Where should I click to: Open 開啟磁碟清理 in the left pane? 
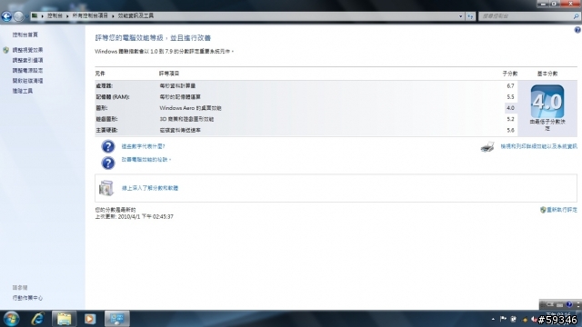coord(27,81)
